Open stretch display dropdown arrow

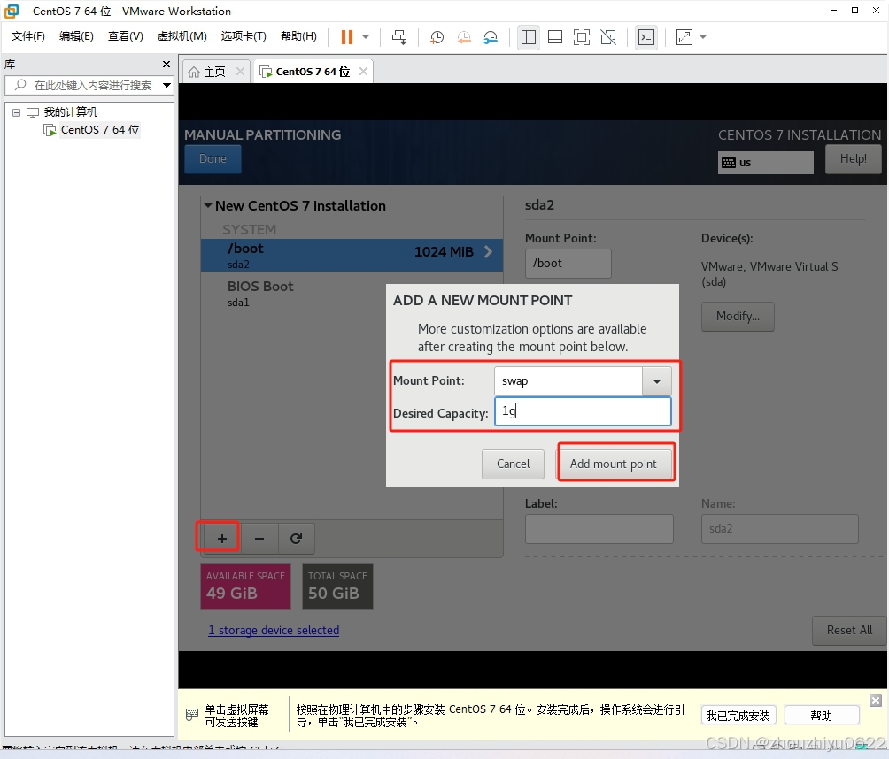tap(703, 37)
